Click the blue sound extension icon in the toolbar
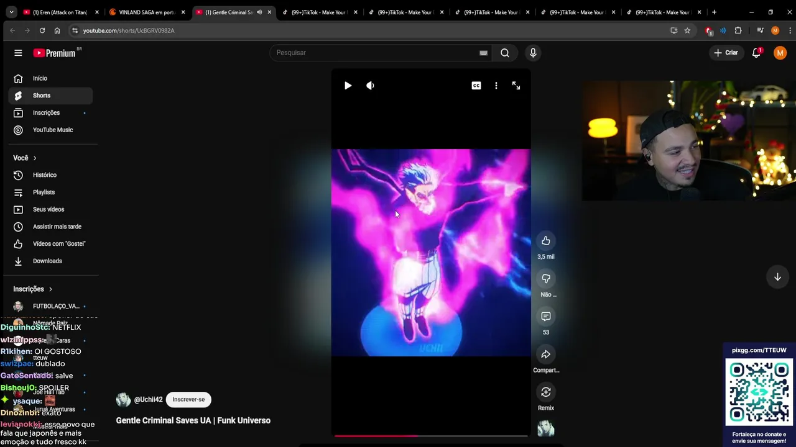Image resolution: width=796 pixels, height=447 pixels. [x=723, y=30]
